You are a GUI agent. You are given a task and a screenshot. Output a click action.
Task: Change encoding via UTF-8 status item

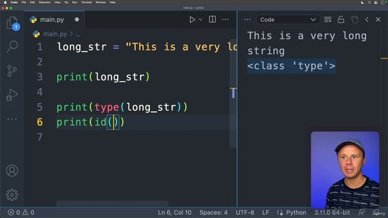[x=245, y=213]
